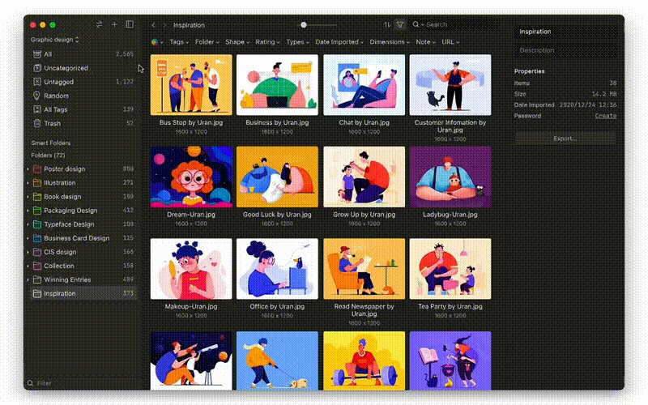The image size is (648, 405).
Task: Open All Tags in sidebar
Action: [56, 109]
